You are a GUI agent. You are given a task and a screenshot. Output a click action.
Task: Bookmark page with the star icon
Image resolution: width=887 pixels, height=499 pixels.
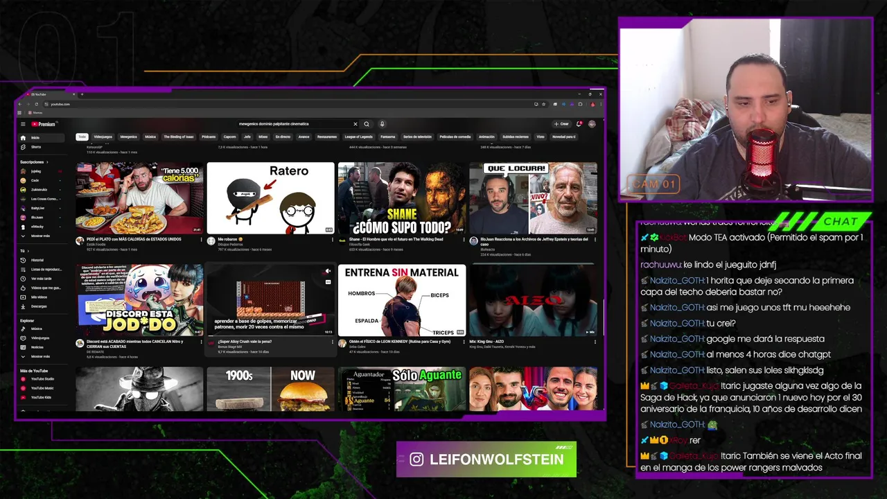(543, 104)
